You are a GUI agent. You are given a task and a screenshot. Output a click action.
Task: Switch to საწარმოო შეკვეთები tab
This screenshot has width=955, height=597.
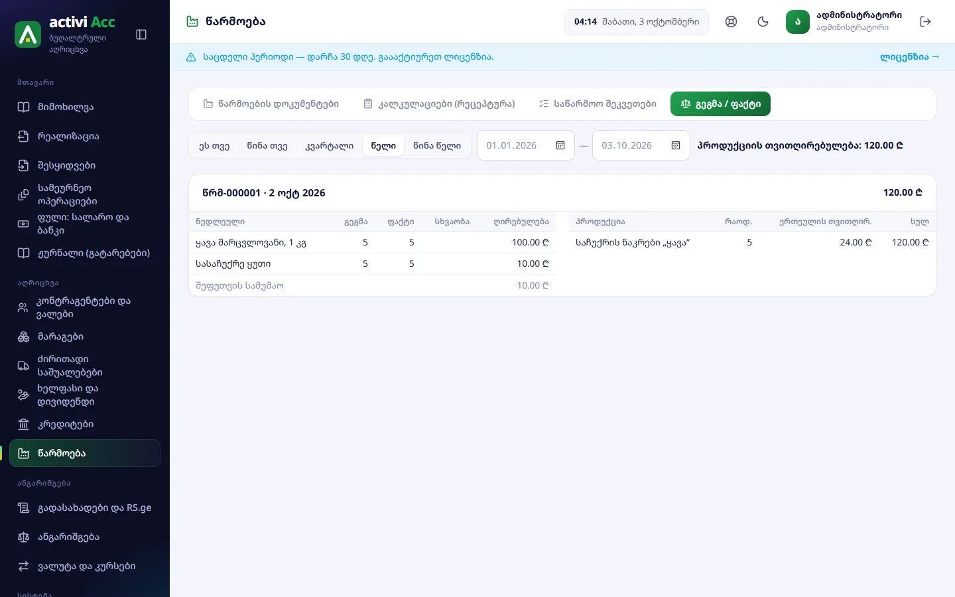pyautogui.click(x=598, y=103)
